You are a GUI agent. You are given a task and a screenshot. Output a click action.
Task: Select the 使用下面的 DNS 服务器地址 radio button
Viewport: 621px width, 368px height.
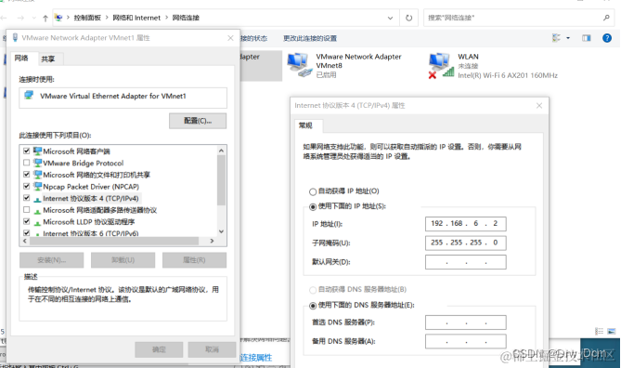click(313, 306)
